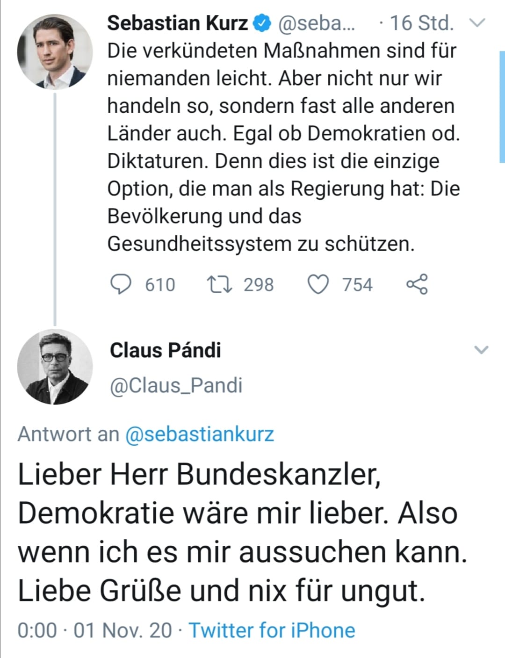Open Claus Pándi's profile picture
Screen dimensions: 505x658
(x=55, y=367)
